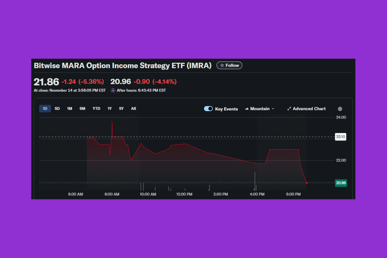
Task: Disable the Key Events toggle
Action: coord(208,108)
